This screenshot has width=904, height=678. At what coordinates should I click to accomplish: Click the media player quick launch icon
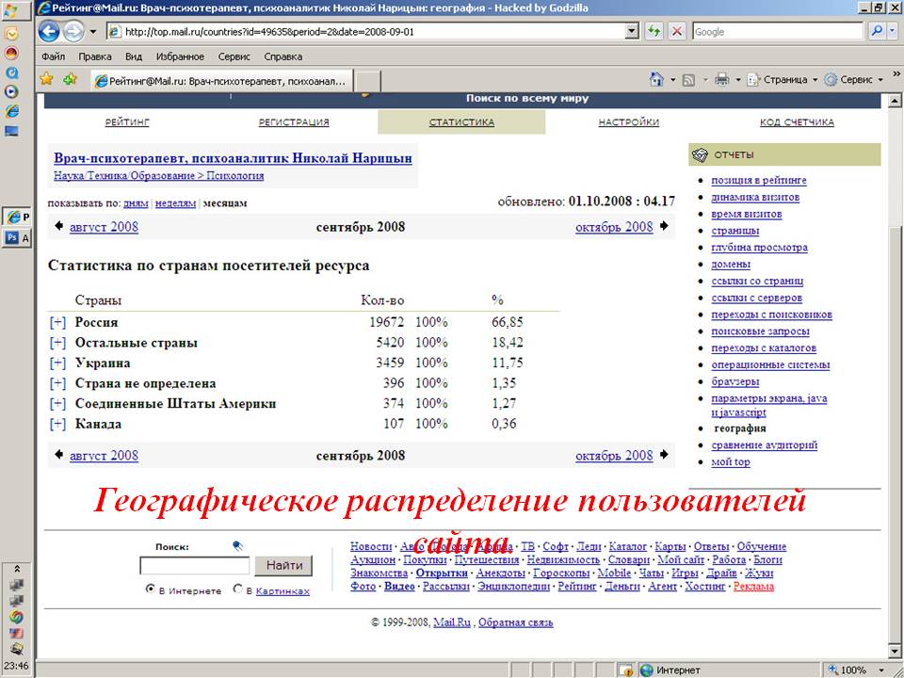coord(11,91)
